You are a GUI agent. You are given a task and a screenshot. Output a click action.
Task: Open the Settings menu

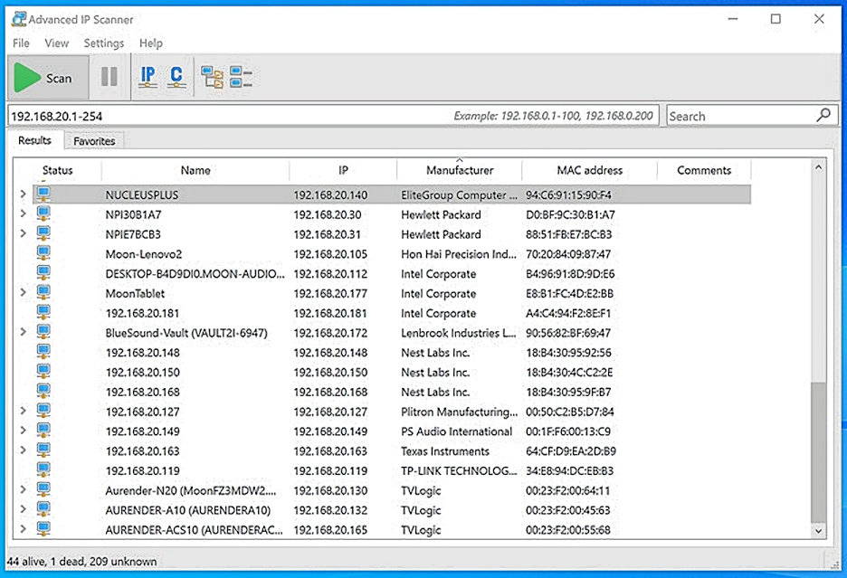click(104, 43)
